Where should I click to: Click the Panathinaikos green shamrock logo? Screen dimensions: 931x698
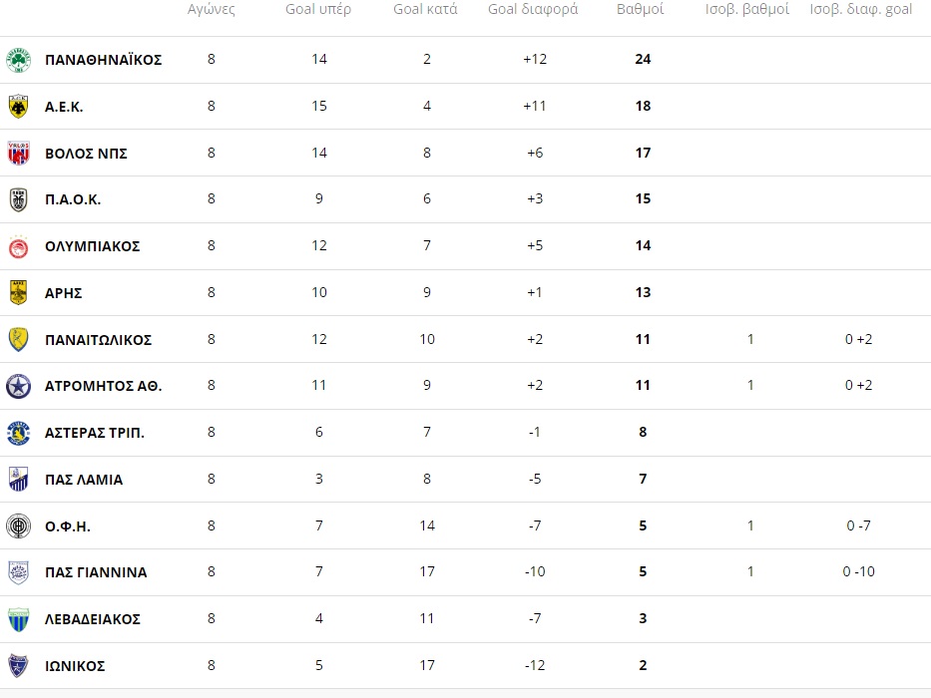point(18,60)
